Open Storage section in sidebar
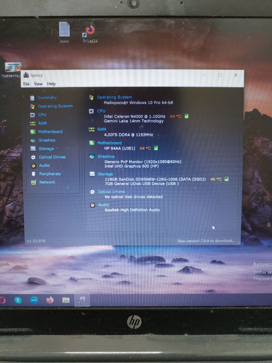 (x=46, y=149)
